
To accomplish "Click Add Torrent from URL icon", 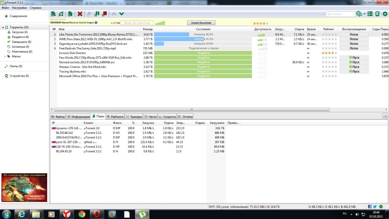I will (61, 14).
